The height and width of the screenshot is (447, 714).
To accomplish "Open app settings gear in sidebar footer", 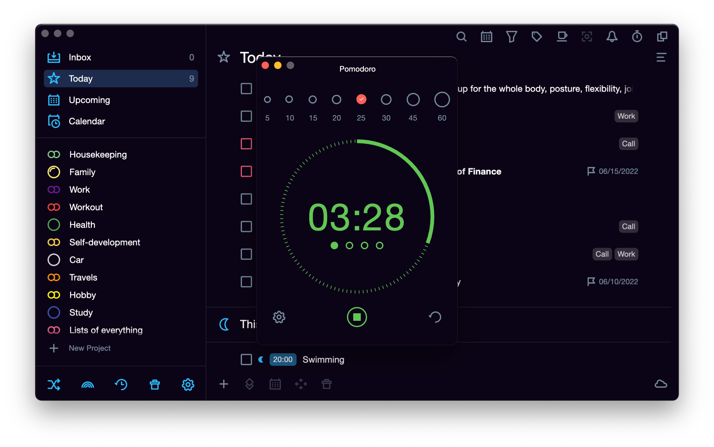I will 188,385.
